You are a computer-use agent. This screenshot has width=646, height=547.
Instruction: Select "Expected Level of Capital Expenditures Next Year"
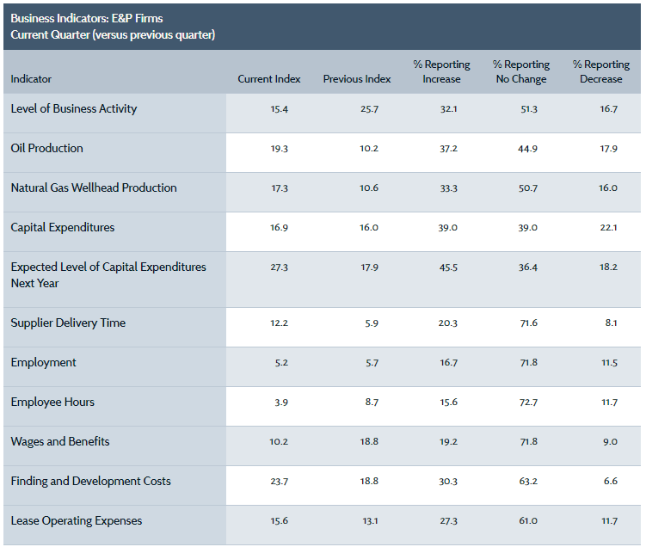pos(108,274)
